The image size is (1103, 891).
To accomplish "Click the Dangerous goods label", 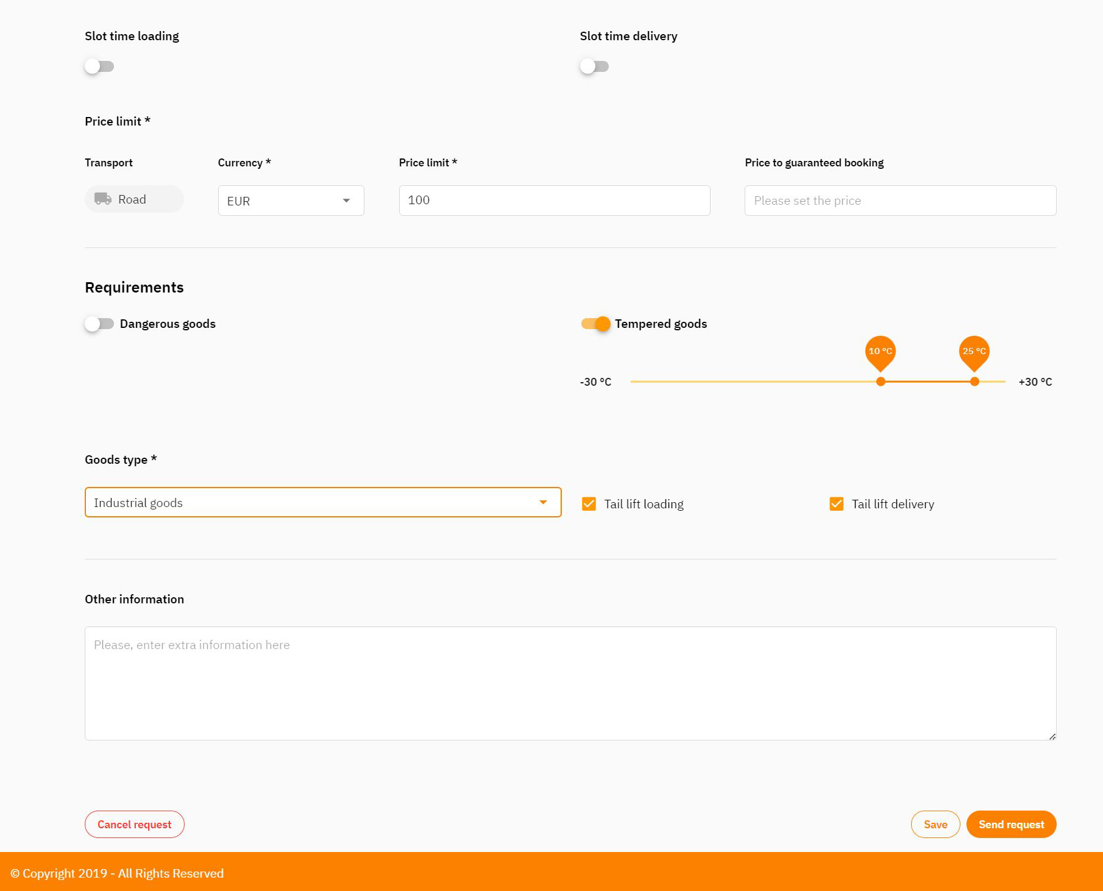I will pos(168,324).
